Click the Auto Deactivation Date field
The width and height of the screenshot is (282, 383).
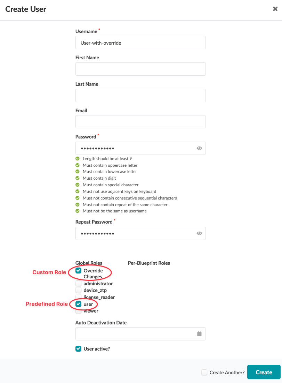[136, 334]
